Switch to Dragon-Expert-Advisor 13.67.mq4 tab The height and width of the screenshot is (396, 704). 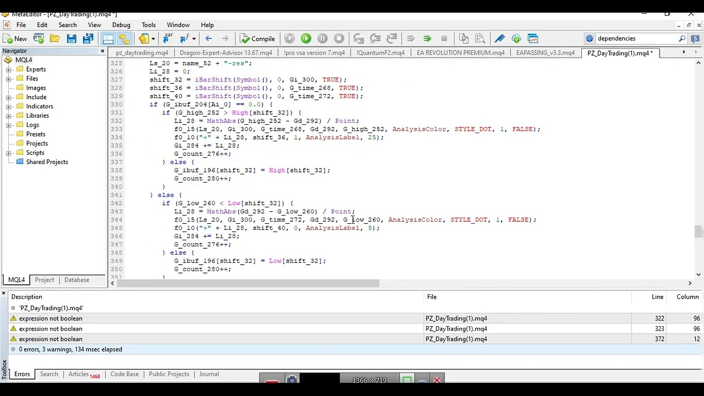(226, 53)
